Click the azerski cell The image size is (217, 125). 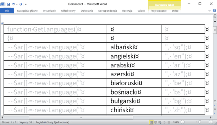coord(134,74)
